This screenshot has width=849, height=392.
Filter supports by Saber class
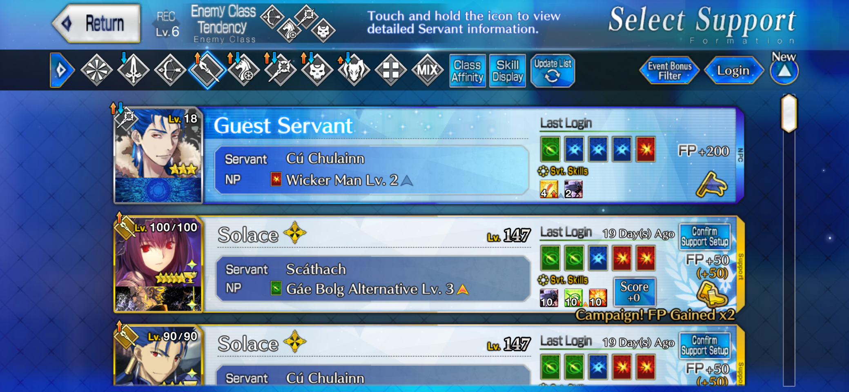[134, 70]
